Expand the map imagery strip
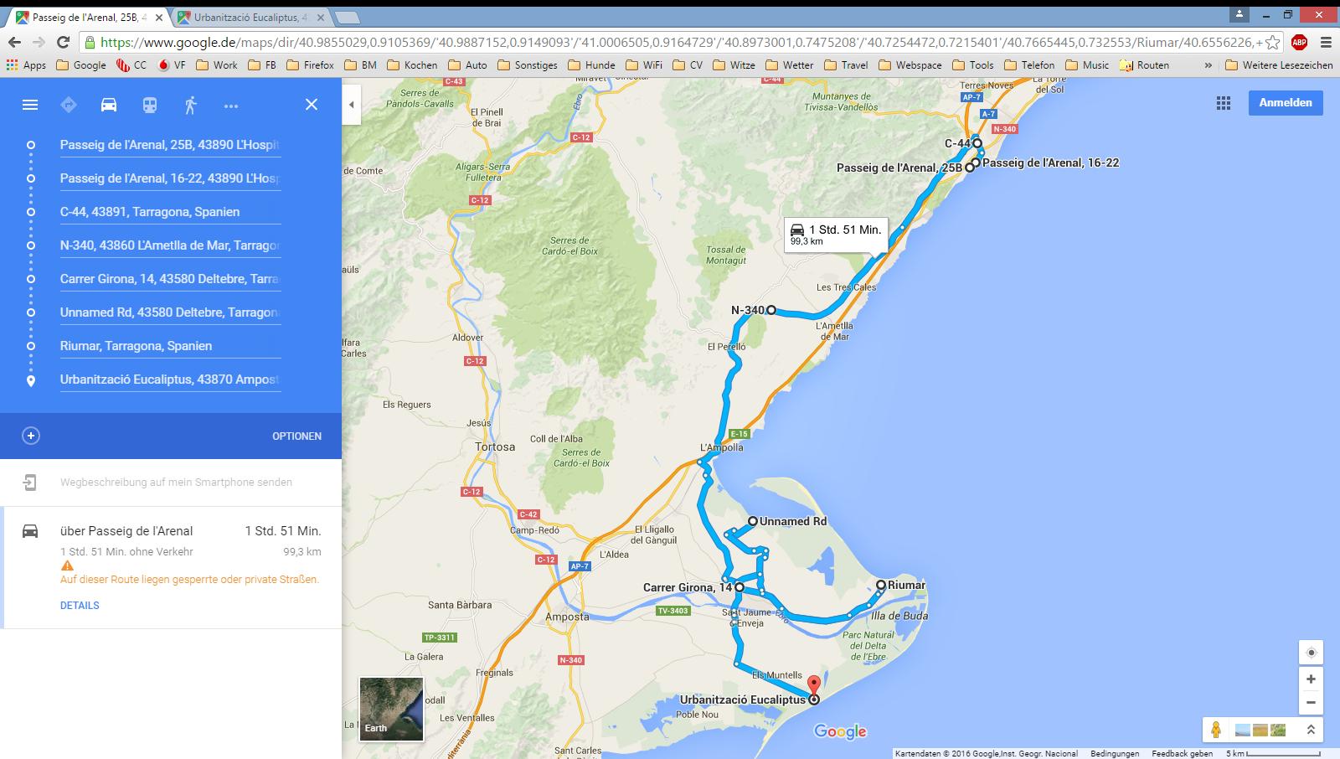This screenshot has height=759, width=1340. click(1311, 730)
